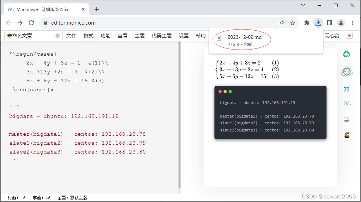Click the $\begin{cases} line in editor
Image resolution: width=361 pixels, height=202 pixels.
click(x=33, y=54)
